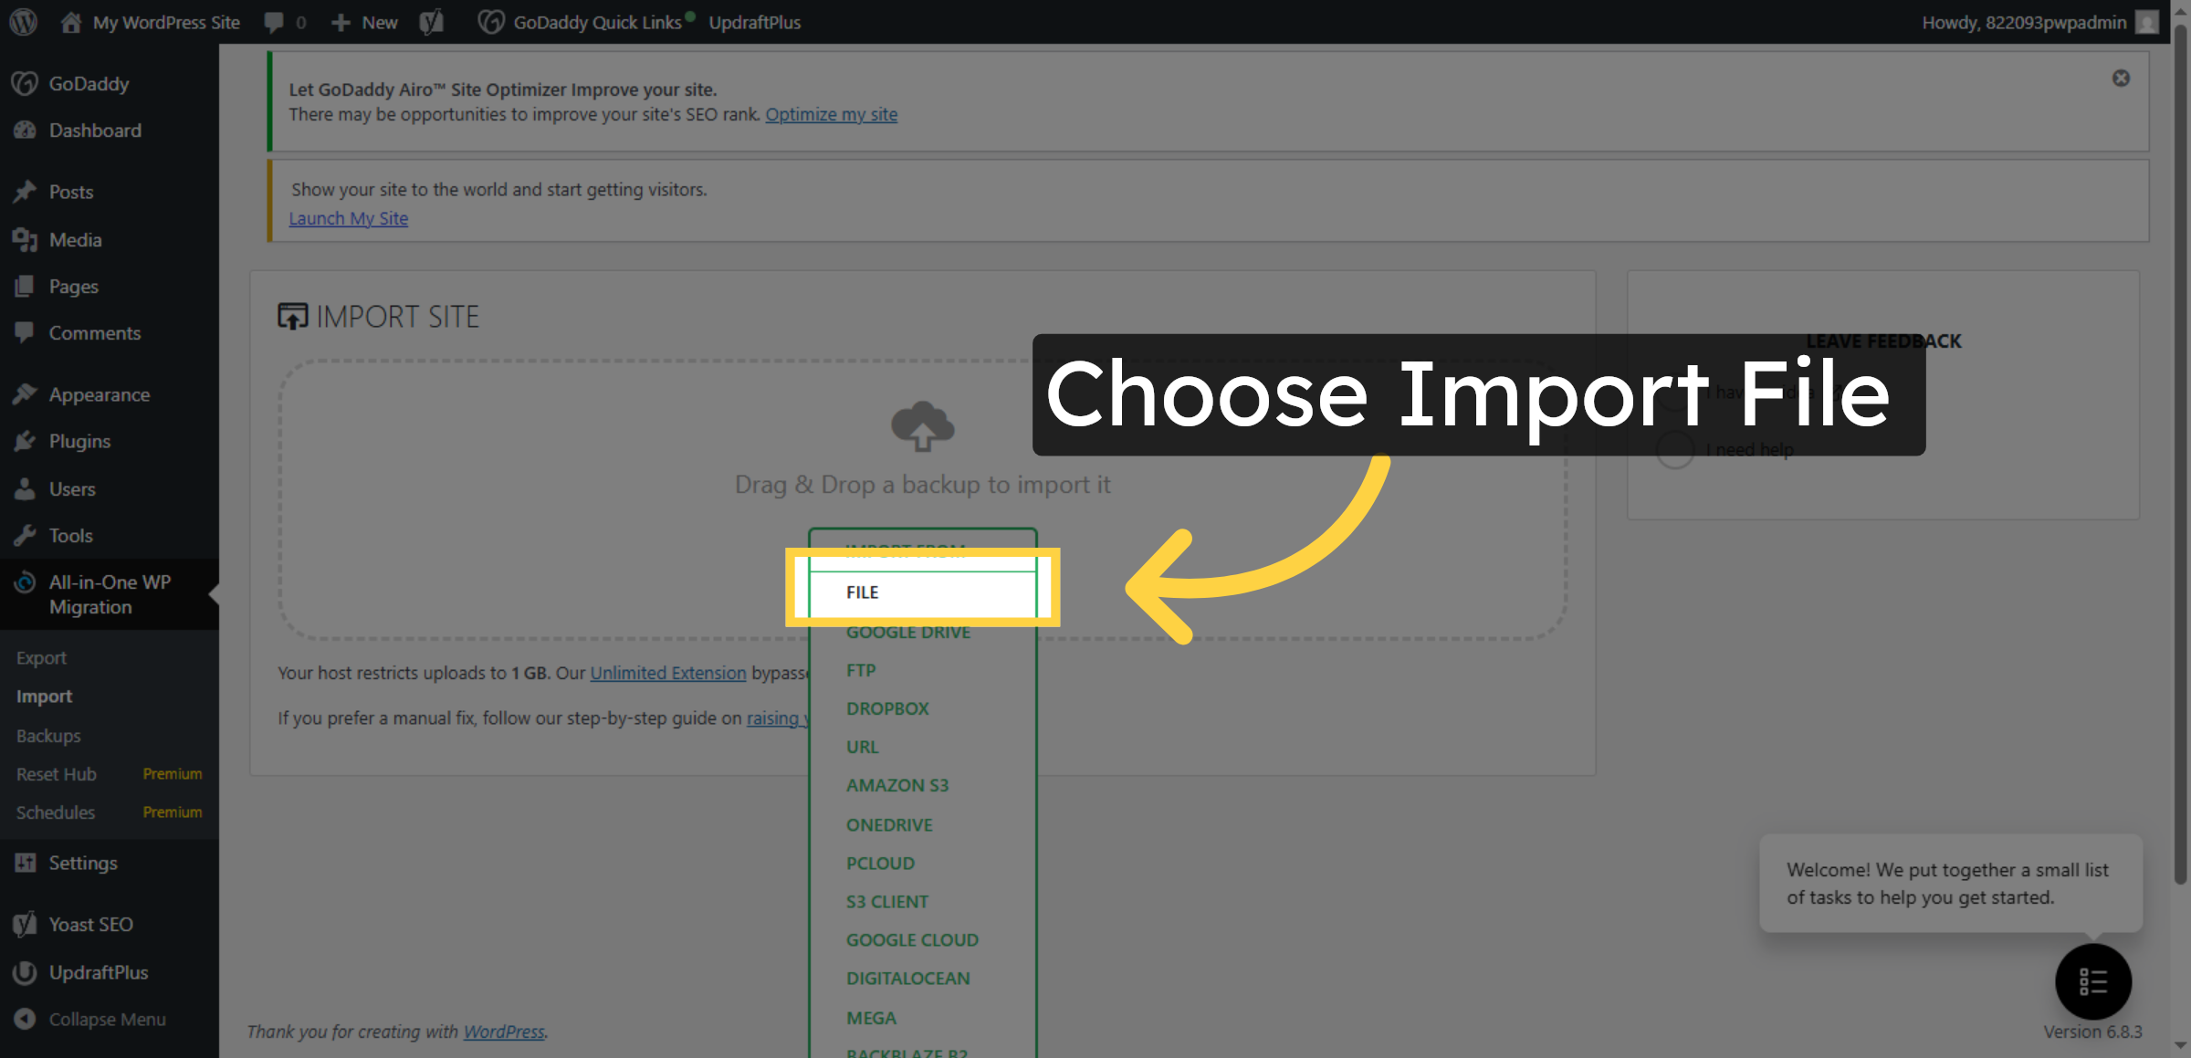Click the getting-started checklist button bottom right

click(x=2093, y=981)
